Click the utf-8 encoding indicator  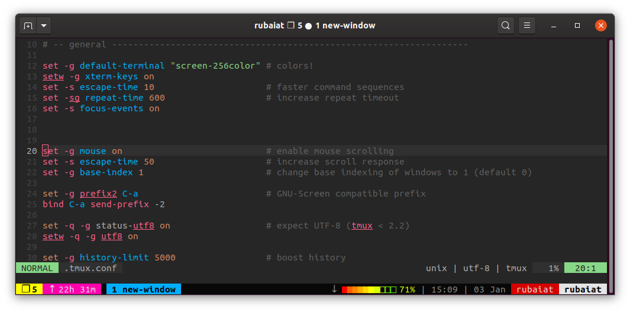(476, 268)
